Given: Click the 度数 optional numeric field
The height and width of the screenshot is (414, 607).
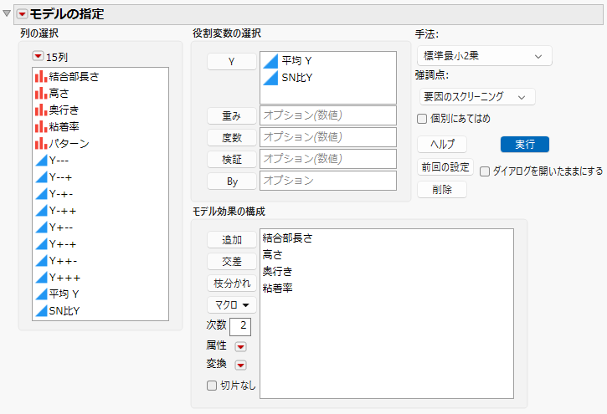Looking at the screenshot, I should [328, 137].
